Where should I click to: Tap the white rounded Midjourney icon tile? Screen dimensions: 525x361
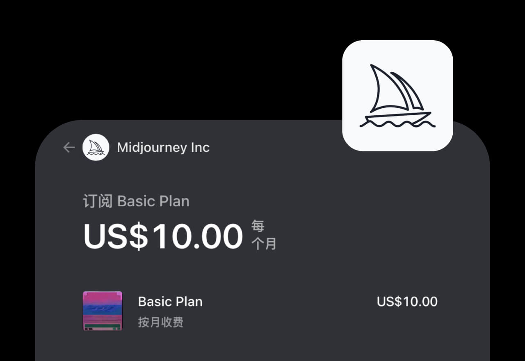397,95
